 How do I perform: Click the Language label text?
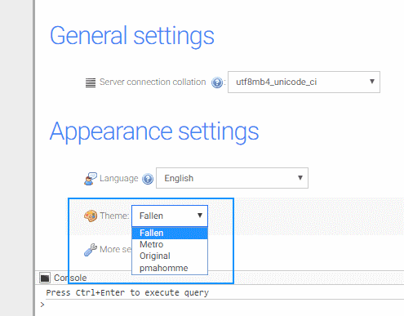click(119, 178)
